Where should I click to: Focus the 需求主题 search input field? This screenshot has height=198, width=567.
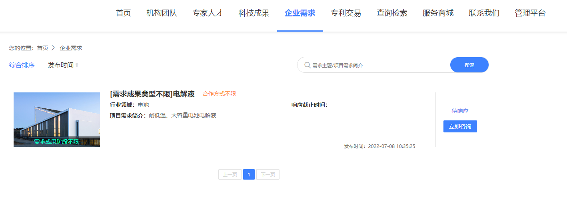click(380, 65)
